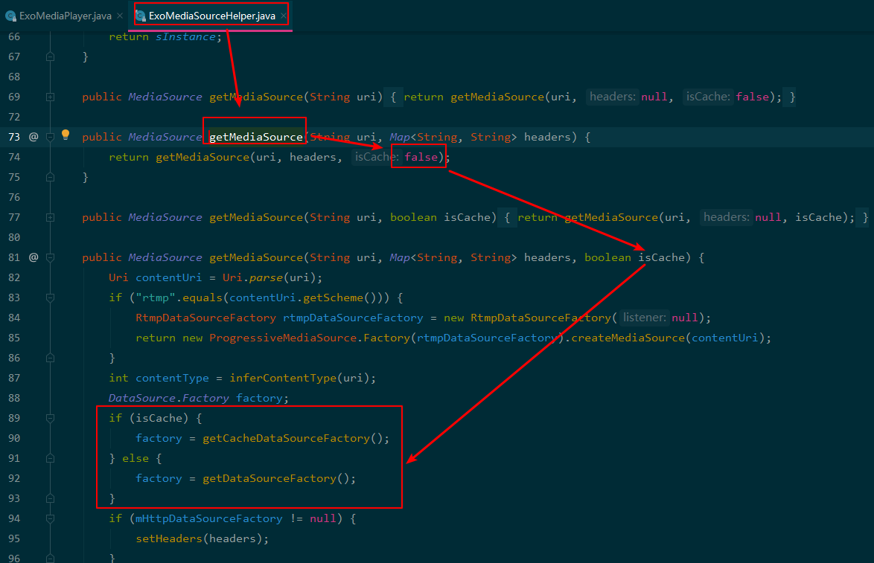Image resolution: width=874 pixels, height=563 pixels.
Task: Click the else keyword on line 91
Action: click(135, 458)
